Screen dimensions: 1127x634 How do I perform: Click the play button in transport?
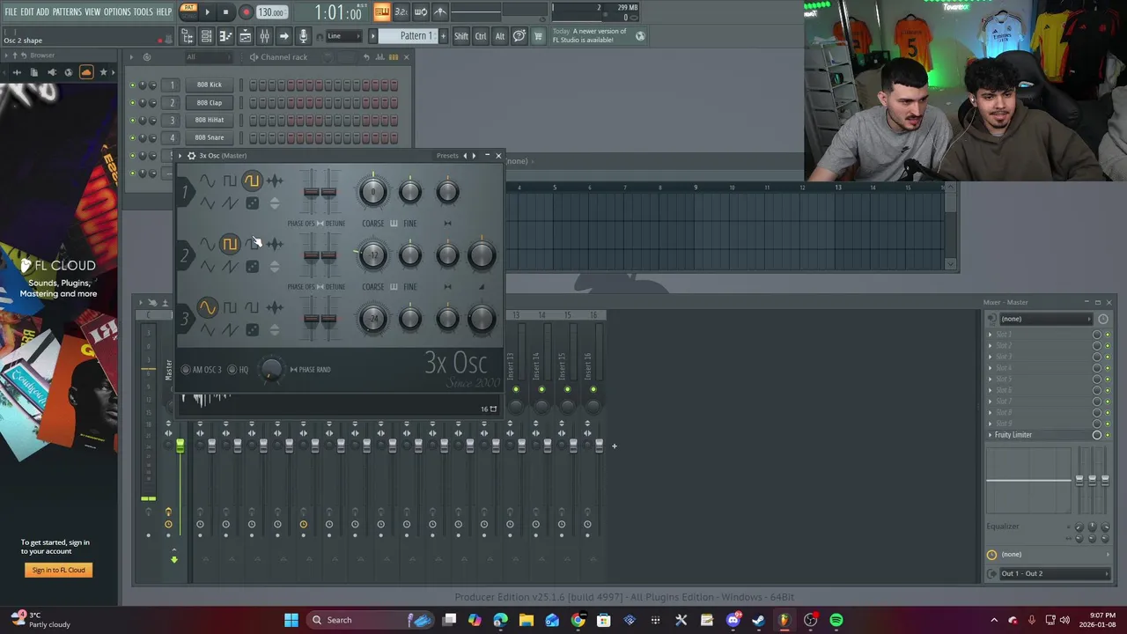pos(207,12)
